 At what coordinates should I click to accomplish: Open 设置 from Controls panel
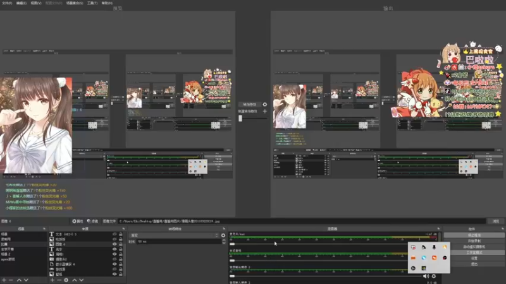474,258
